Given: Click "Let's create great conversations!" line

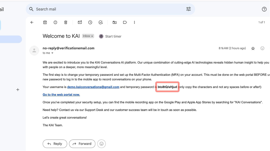Looking at the screenshot, I should click(x=65, y=118).
